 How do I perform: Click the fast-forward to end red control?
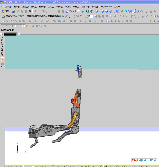tap(147, 21)
